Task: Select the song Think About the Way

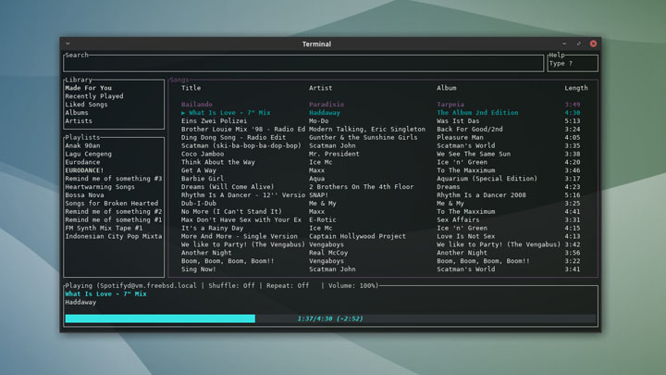Action: pos(218,162)
